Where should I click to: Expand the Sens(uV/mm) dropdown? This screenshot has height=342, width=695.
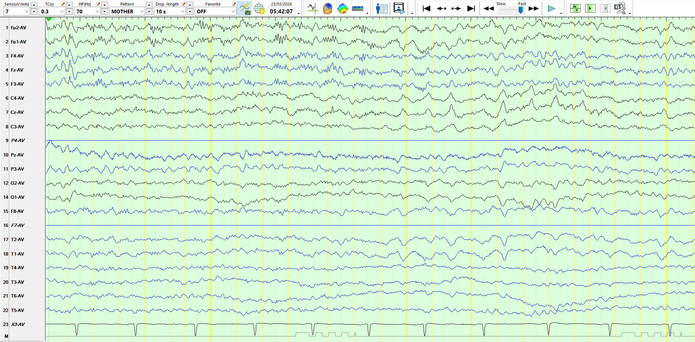point(26,11)
